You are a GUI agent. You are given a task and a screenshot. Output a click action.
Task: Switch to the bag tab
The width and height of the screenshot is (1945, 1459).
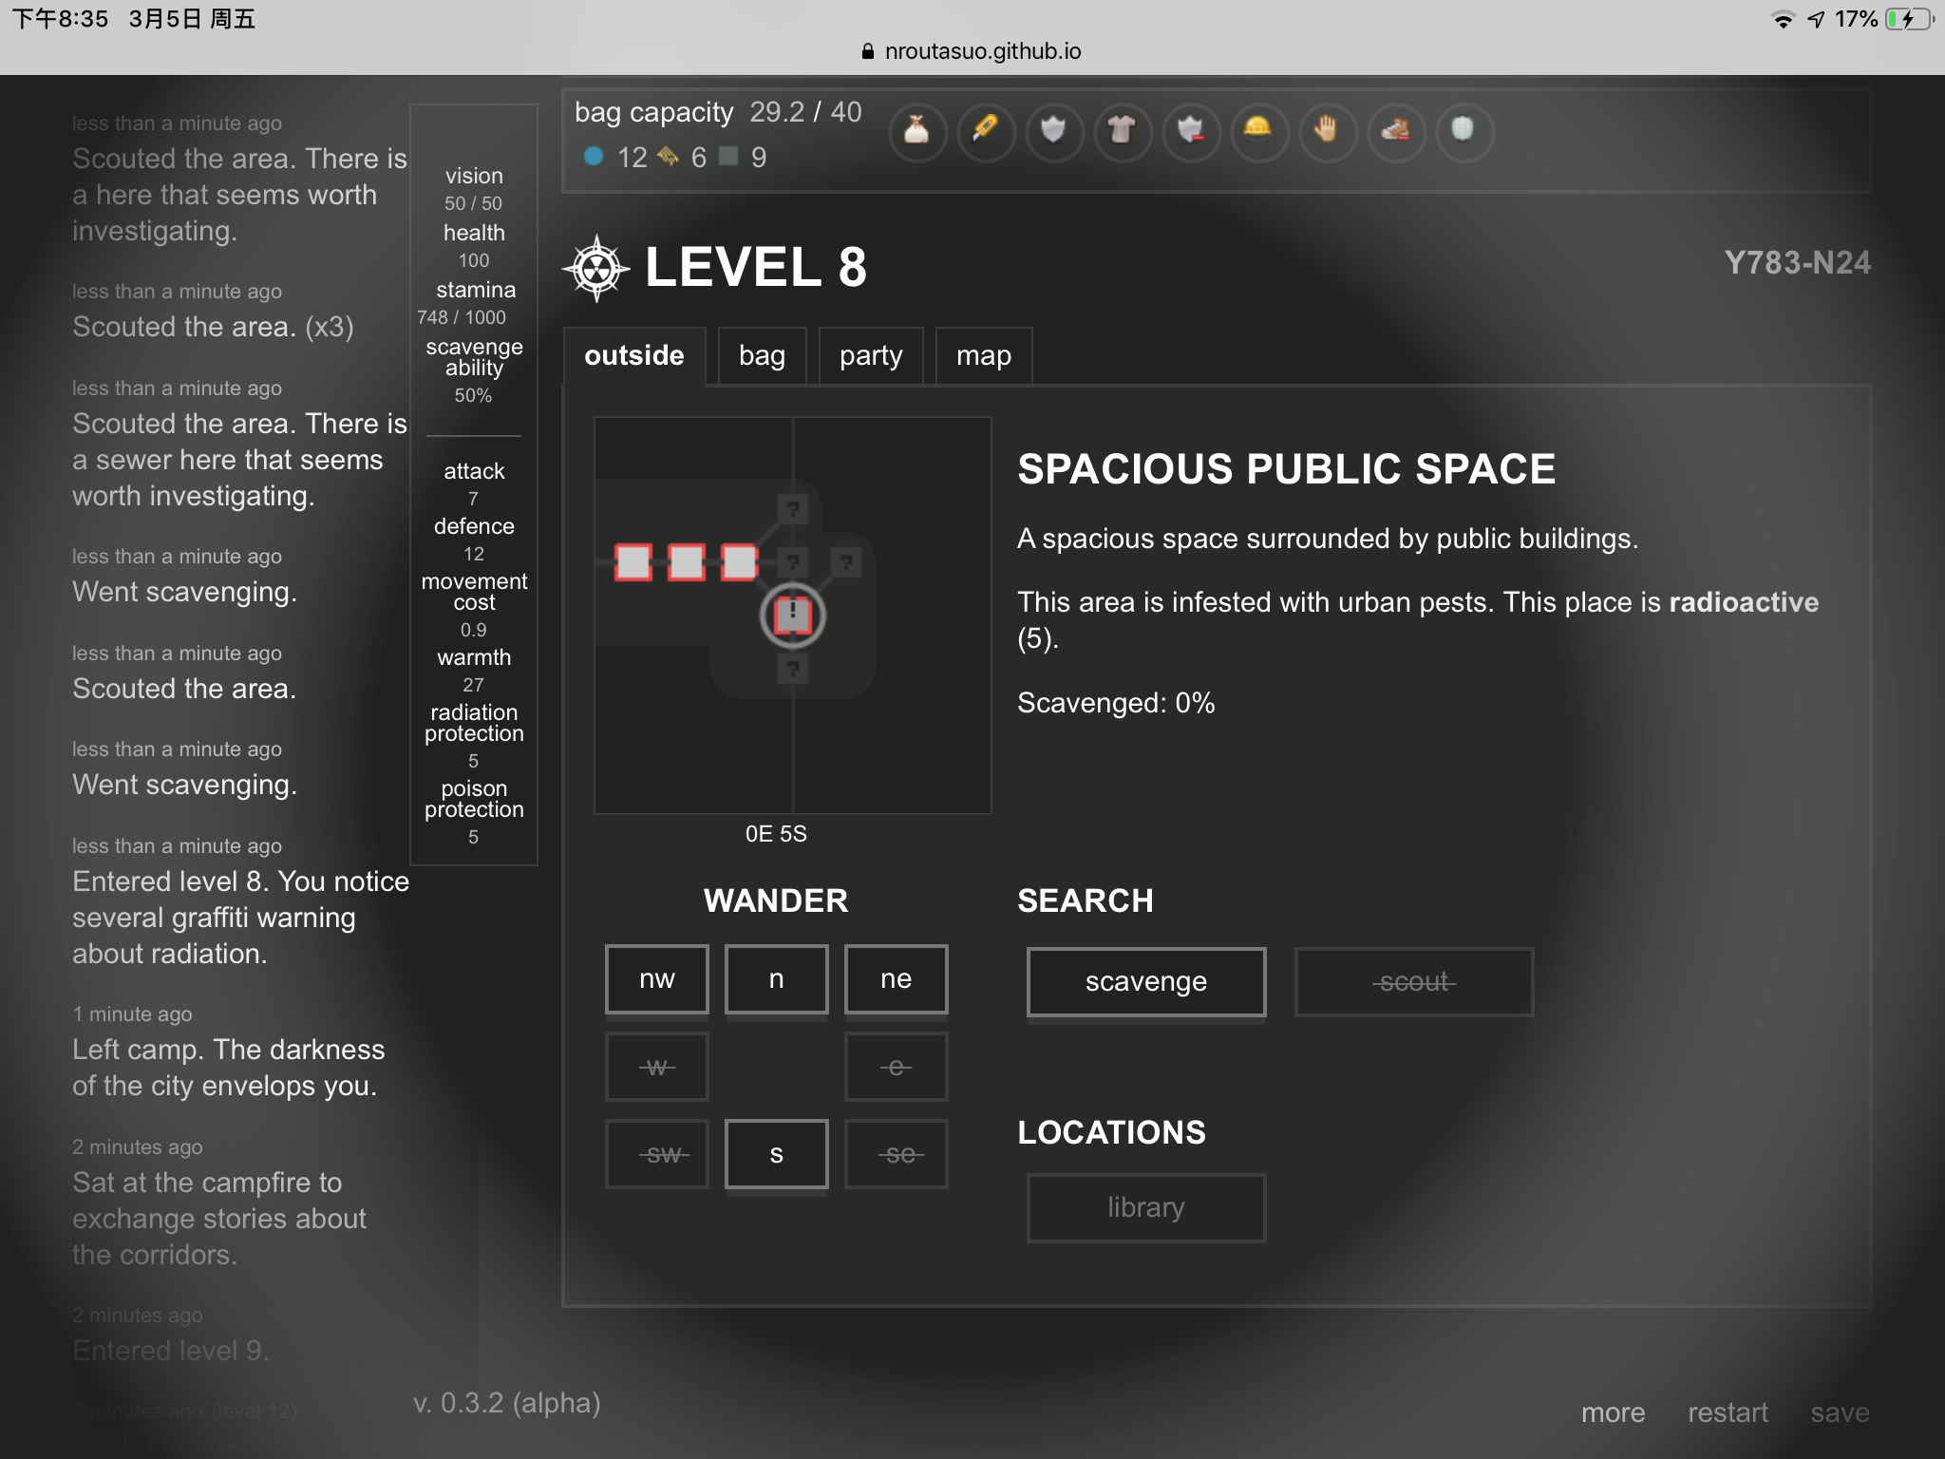(763, 356)
